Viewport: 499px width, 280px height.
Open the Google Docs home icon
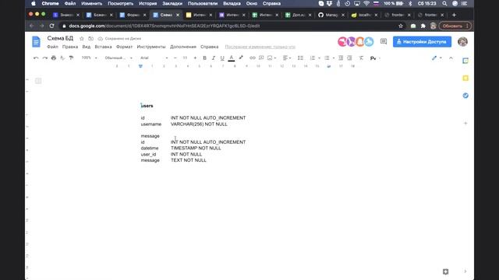tap(37, 42)
